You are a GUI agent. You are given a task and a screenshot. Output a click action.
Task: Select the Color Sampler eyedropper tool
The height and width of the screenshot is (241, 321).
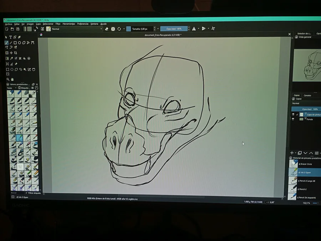(11, 58)
